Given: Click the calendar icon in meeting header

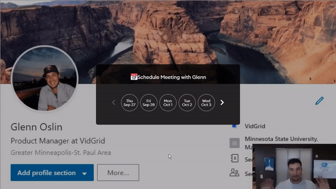Looking at the screenshot, I should (134, 77).
